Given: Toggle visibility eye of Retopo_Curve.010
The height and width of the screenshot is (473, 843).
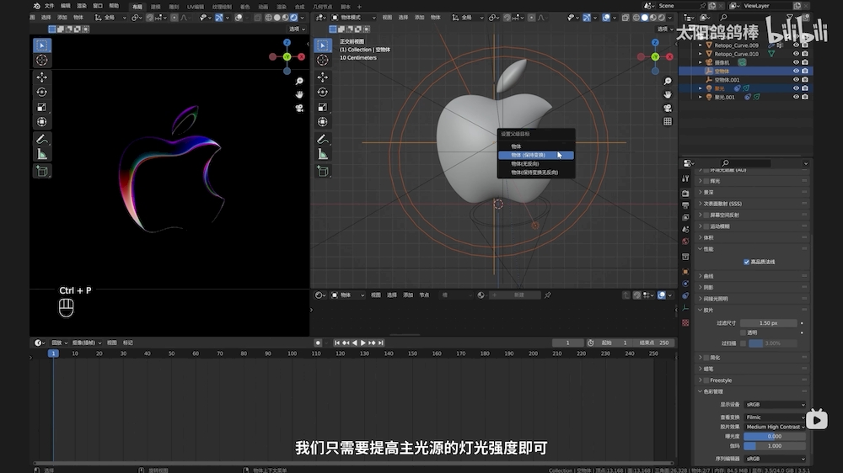Looking at the screenshot, I should click(797, 54).
